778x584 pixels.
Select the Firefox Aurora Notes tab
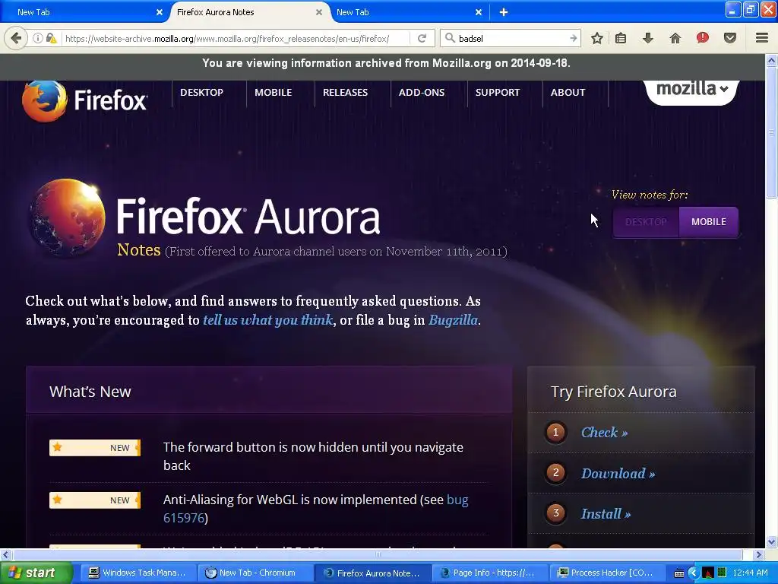tap(248, 12)
